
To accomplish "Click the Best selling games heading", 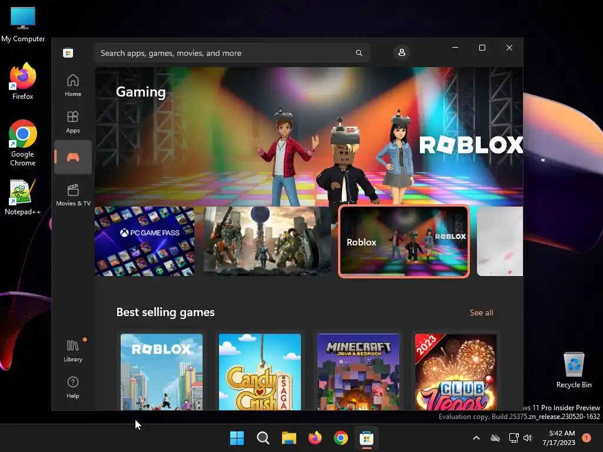I will (x=165, y=313).
